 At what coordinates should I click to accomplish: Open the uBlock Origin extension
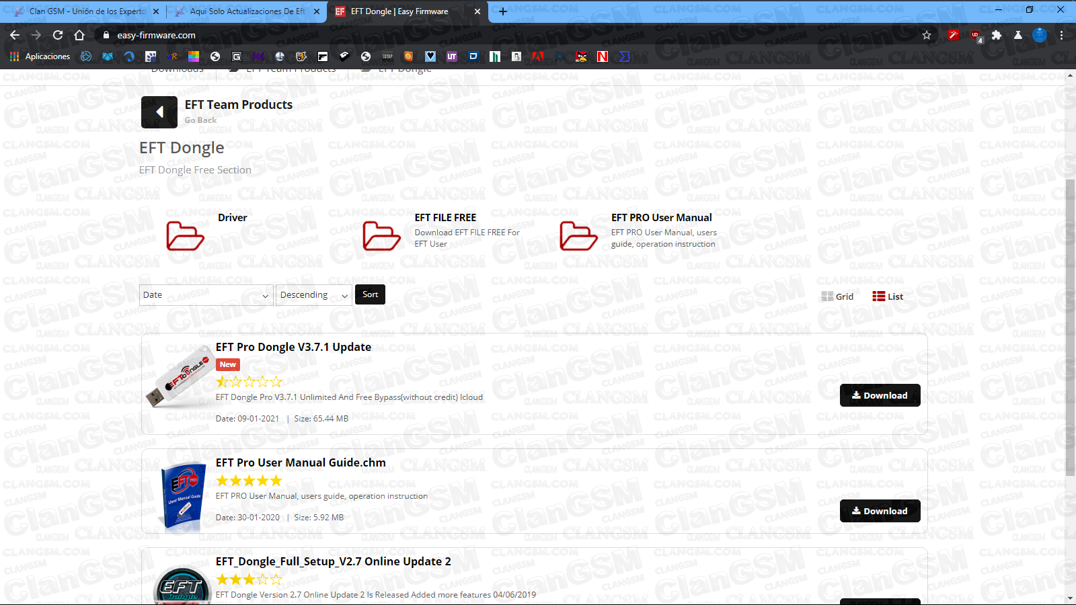click(x=975, y=35)
